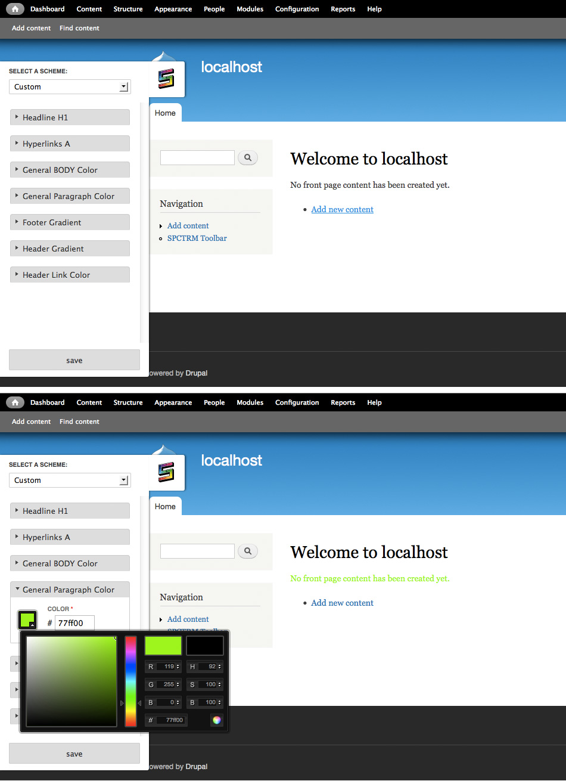Click the rainbow hue slider strip
The width and height of the screenshot is (566, 781).
tap(130, 681)
